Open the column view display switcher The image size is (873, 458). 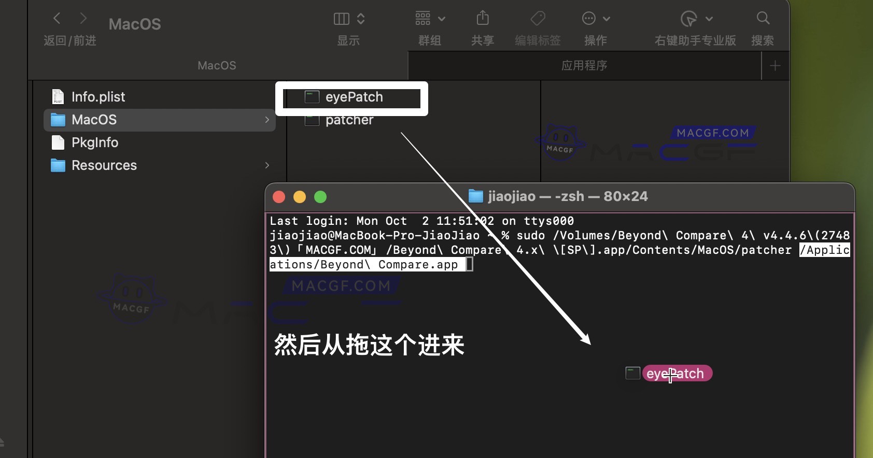(342, 19)
